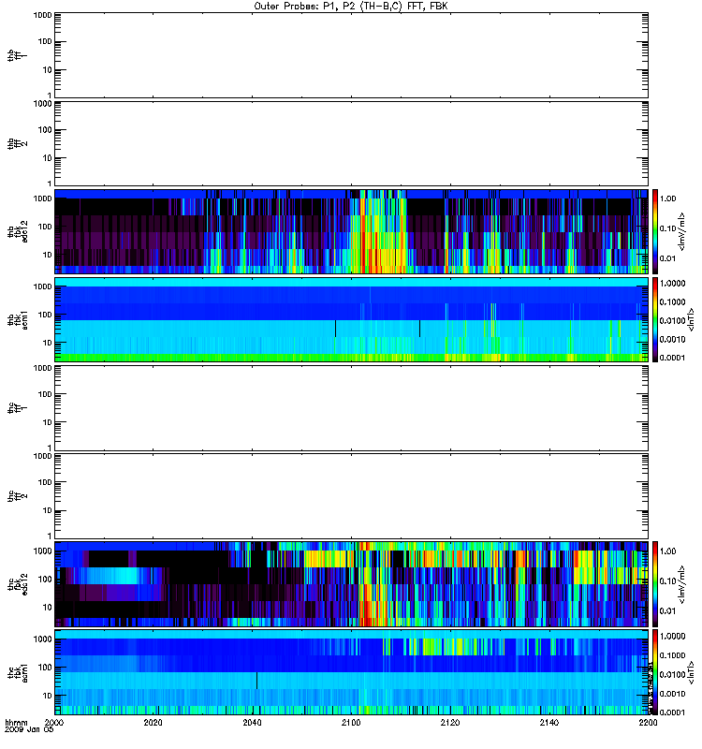Click the '<|nT|>' unit label of thb scm1 color bar
Viewport: 702px width, 749px height.
pos(690,319)
